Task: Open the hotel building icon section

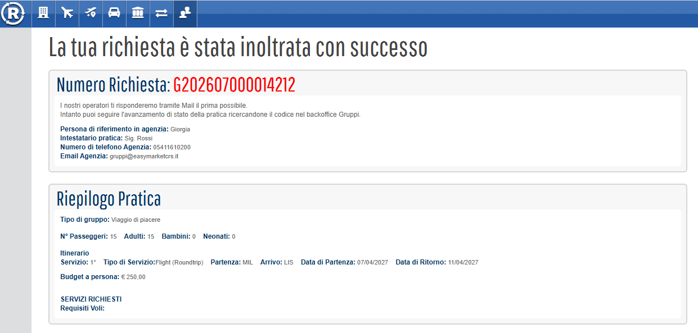Action: 43,13
